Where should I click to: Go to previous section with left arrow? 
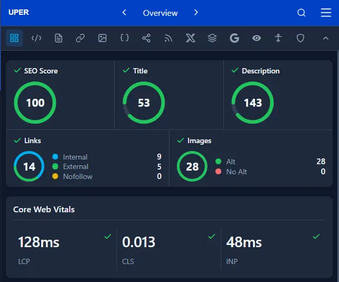pyautogui.click(x=124, y=13)
